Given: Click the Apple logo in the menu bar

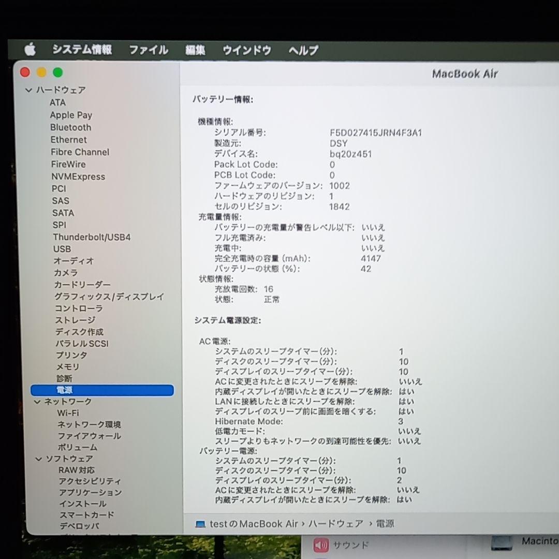Looking at the screenshot, I should (x=30, y=50).
